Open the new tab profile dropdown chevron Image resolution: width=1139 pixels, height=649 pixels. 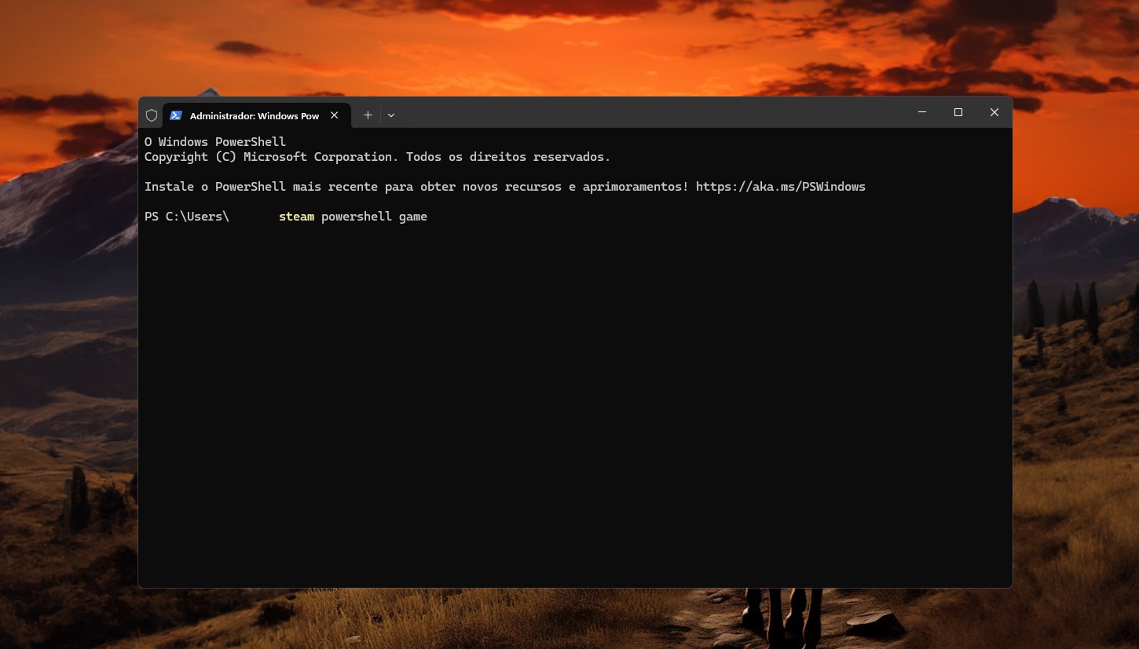click(390, 115)
